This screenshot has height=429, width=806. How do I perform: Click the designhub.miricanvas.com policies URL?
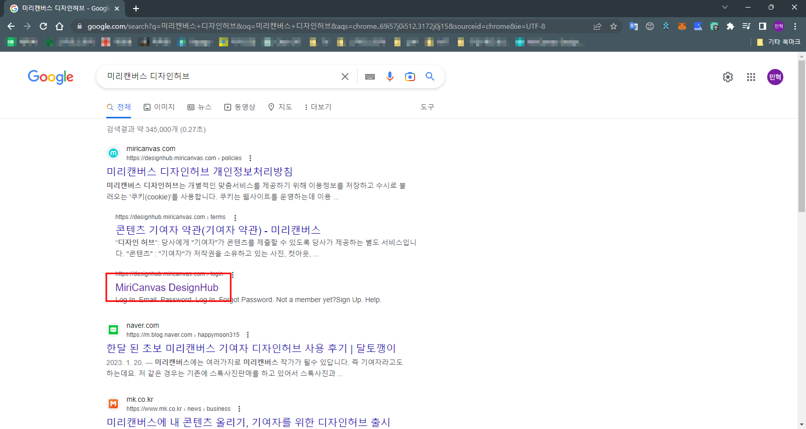(184, 158)
